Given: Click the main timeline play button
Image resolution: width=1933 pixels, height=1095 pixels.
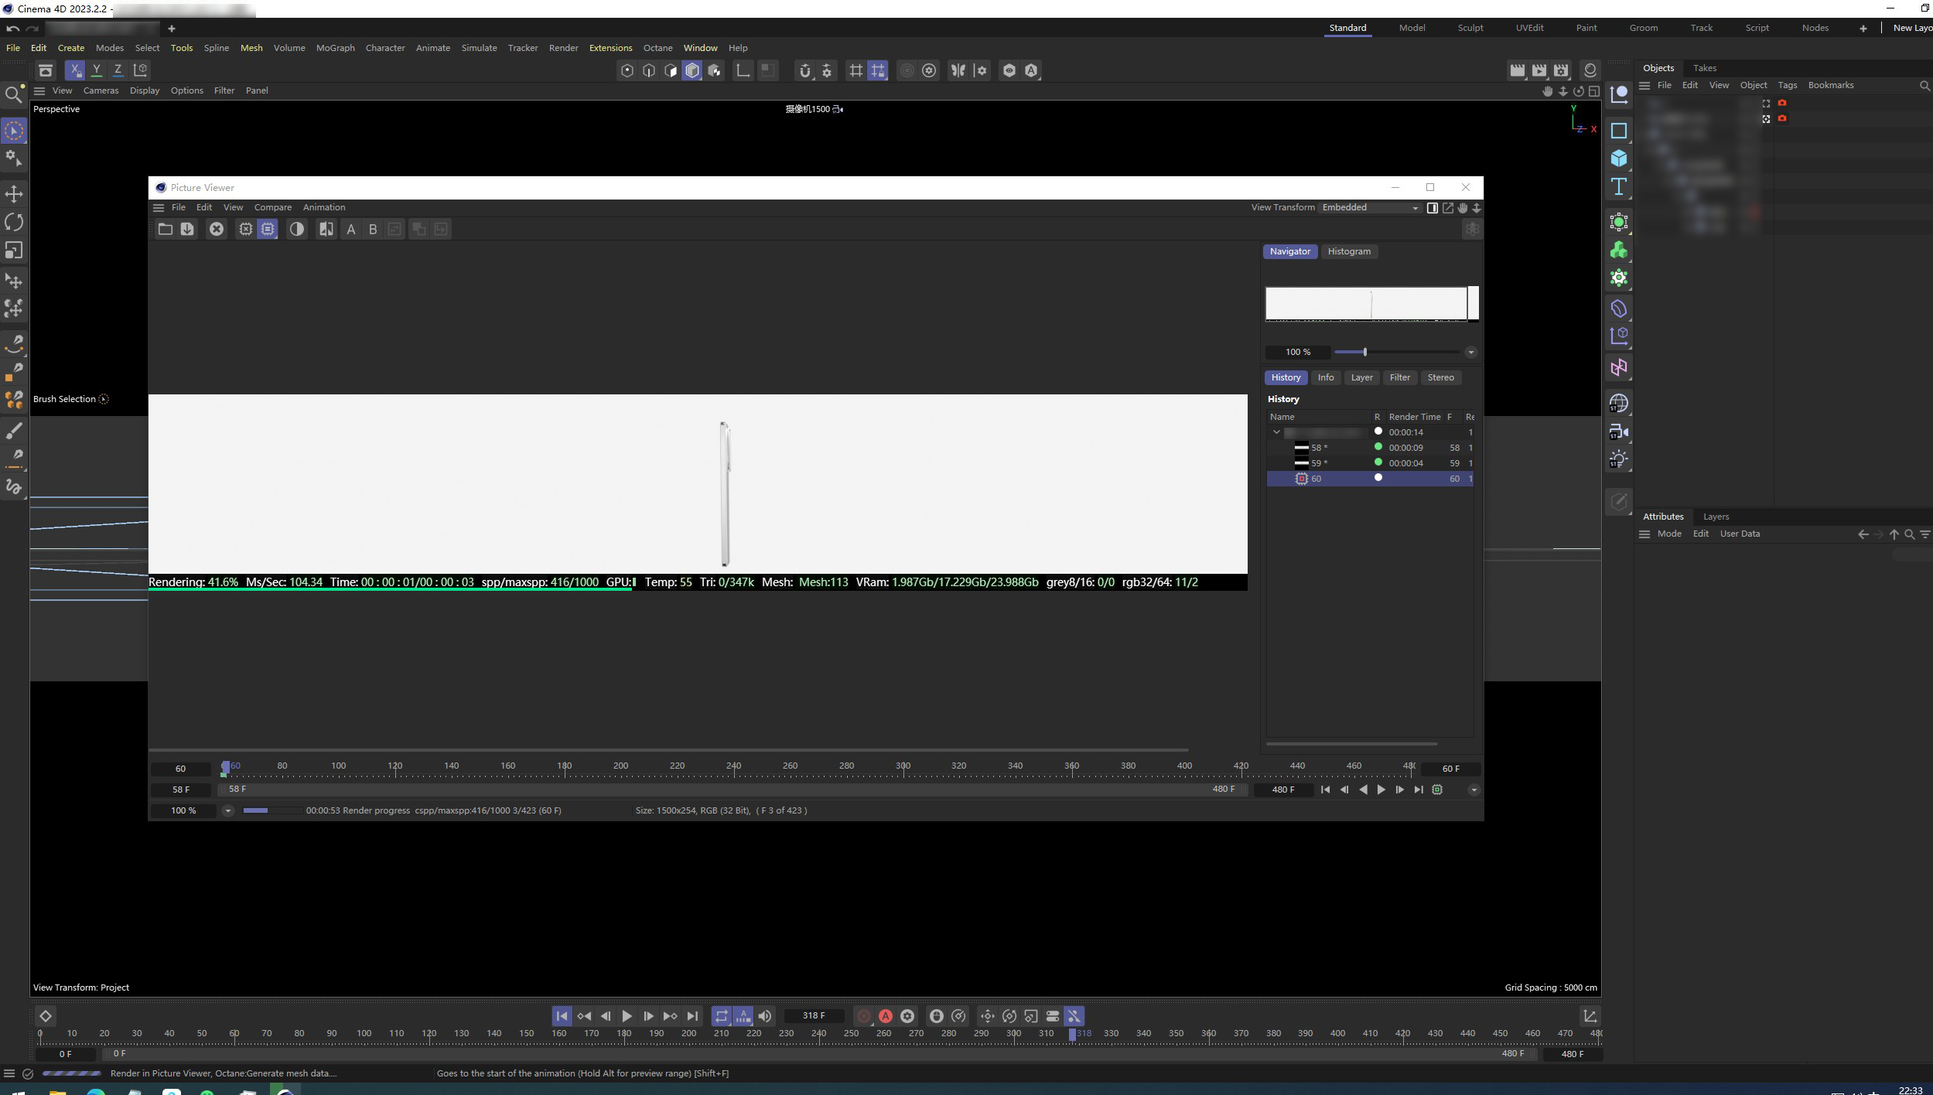Looking at the screenshot, I should tap(627, 1016).
